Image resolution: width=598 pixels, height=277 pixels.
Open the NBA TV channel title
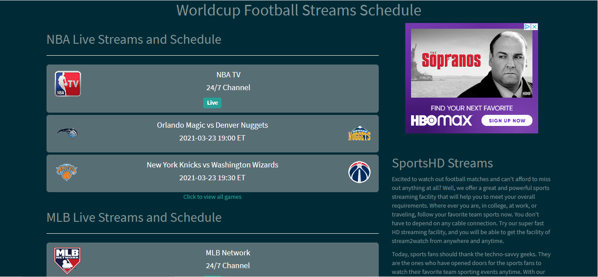pos(229,75)
